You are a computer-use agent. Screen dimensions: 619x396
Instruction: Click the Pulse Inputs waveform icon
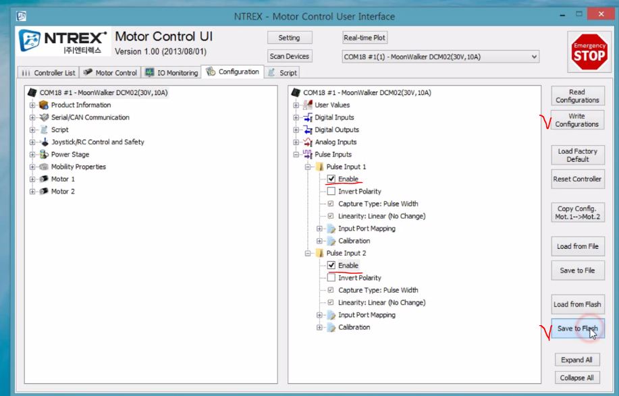click(308, 154)
